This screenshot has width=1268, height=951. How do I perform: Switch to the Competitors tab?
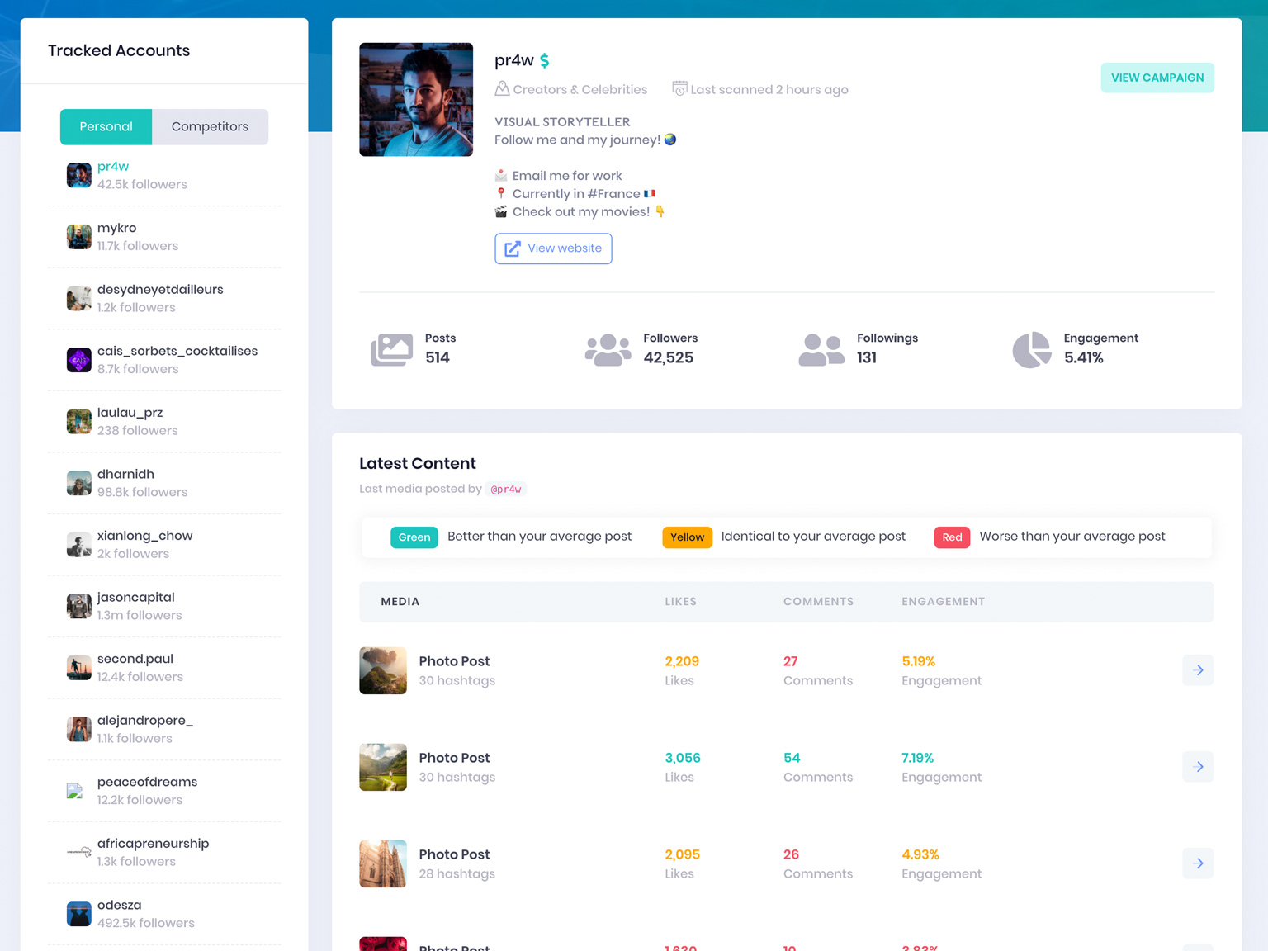[210, 127]
